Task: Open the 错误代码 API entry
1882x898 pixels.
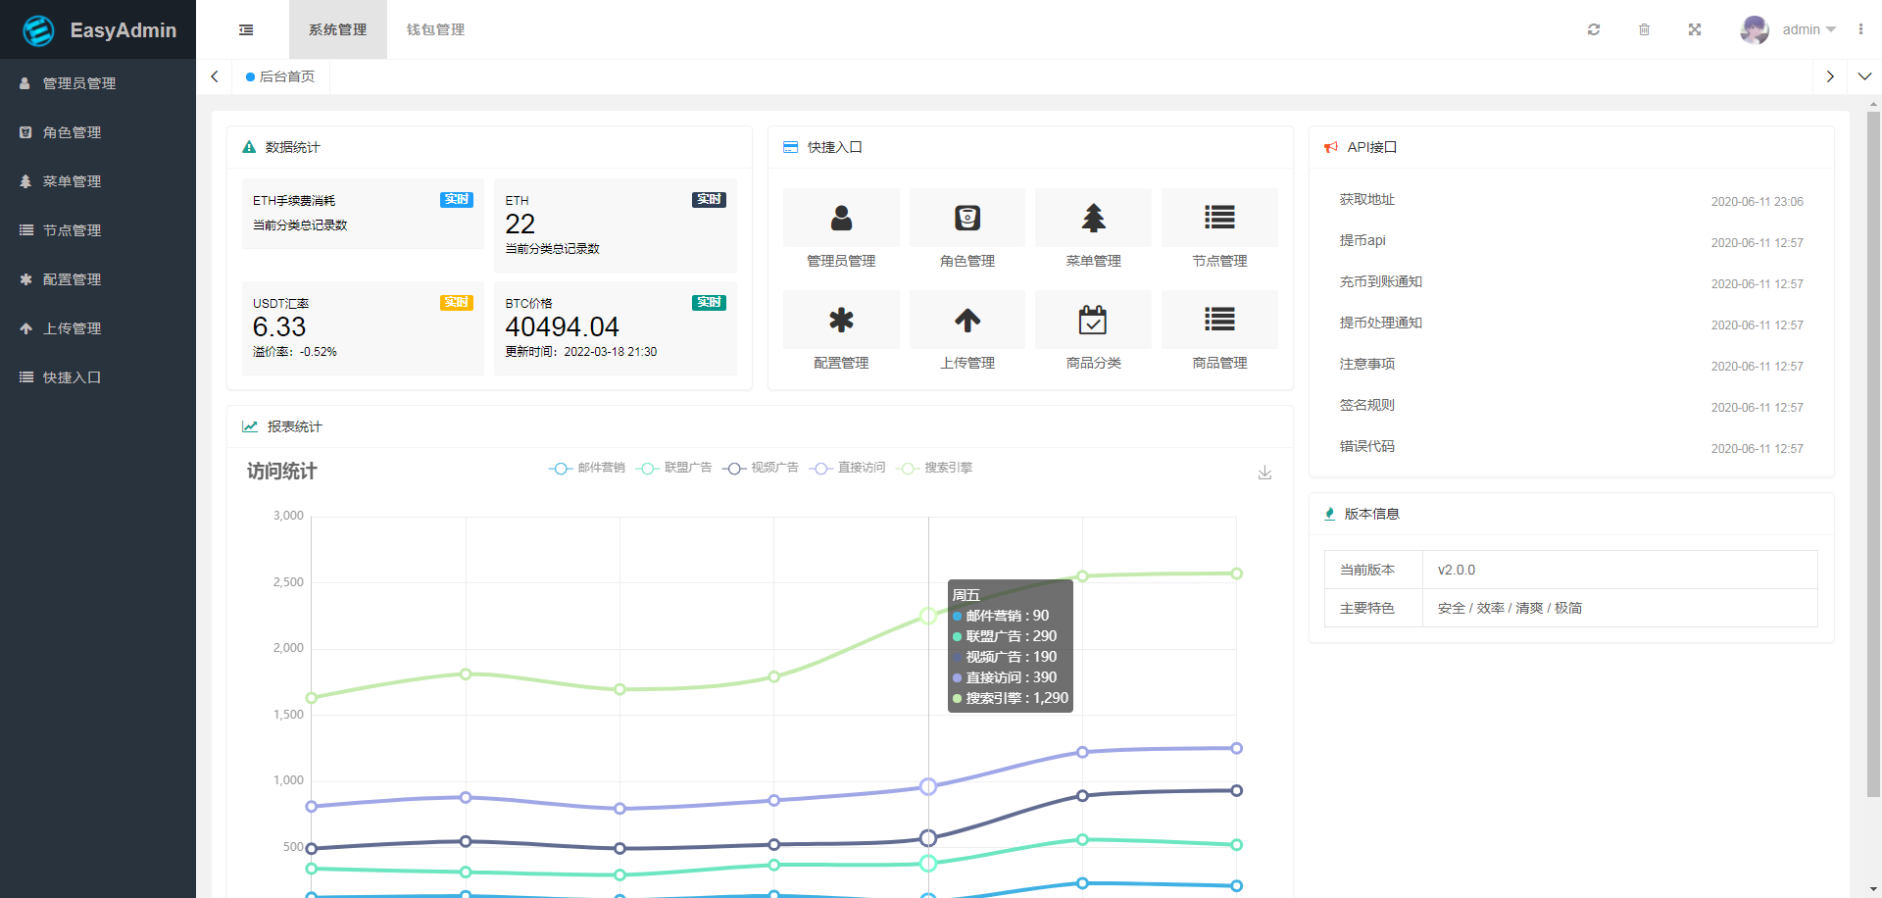Action: [x=1367, y=447]
